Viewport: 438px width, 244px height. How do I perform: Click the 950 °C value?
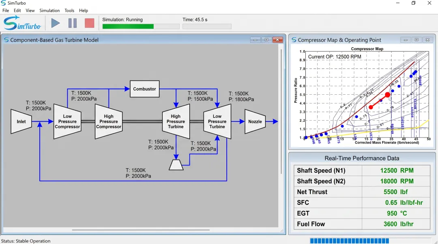click(x=397, y=213)
